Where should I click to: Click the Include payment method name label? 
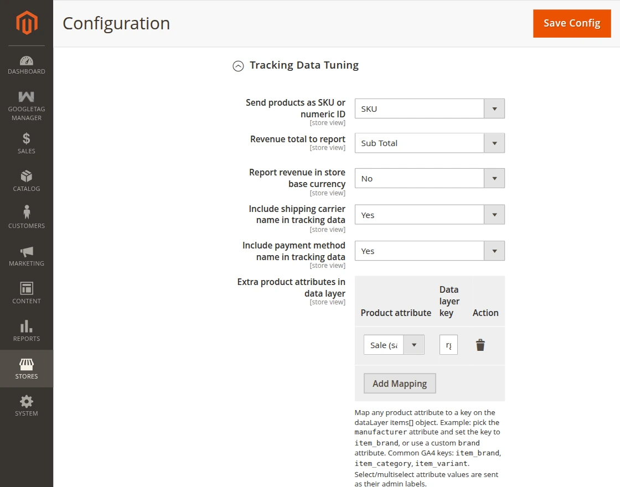pos(294,251)
